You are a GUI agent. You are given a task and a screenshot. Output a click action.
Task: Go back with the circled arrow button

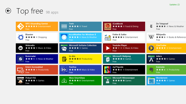tap(8, 11)
